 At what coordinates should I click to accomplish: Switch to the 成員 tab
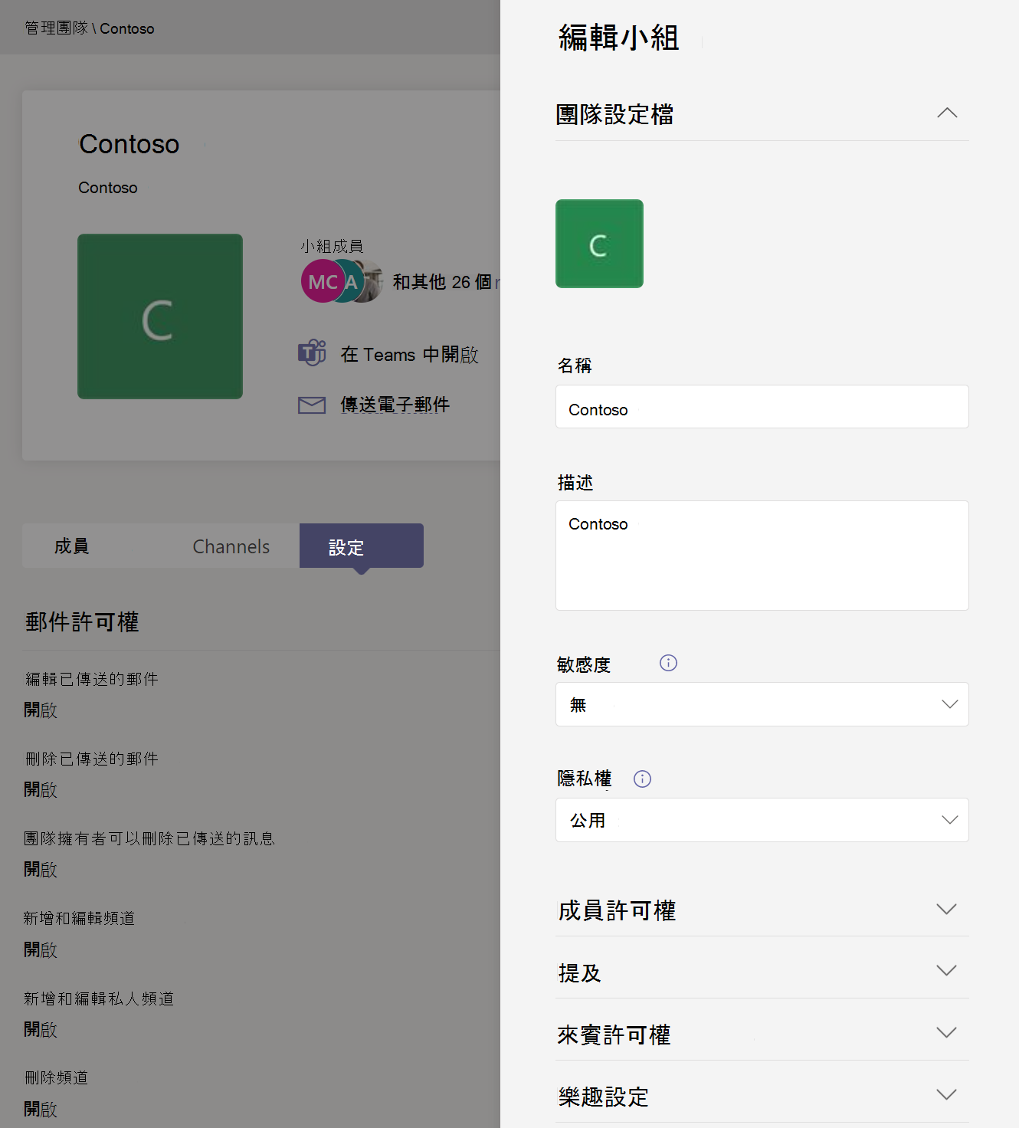tap(71, 546)
